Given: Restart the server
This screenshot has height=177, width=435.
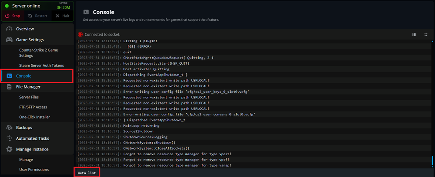Looking at the screenshot, I should pyautogui.click(x=37, y=16).
